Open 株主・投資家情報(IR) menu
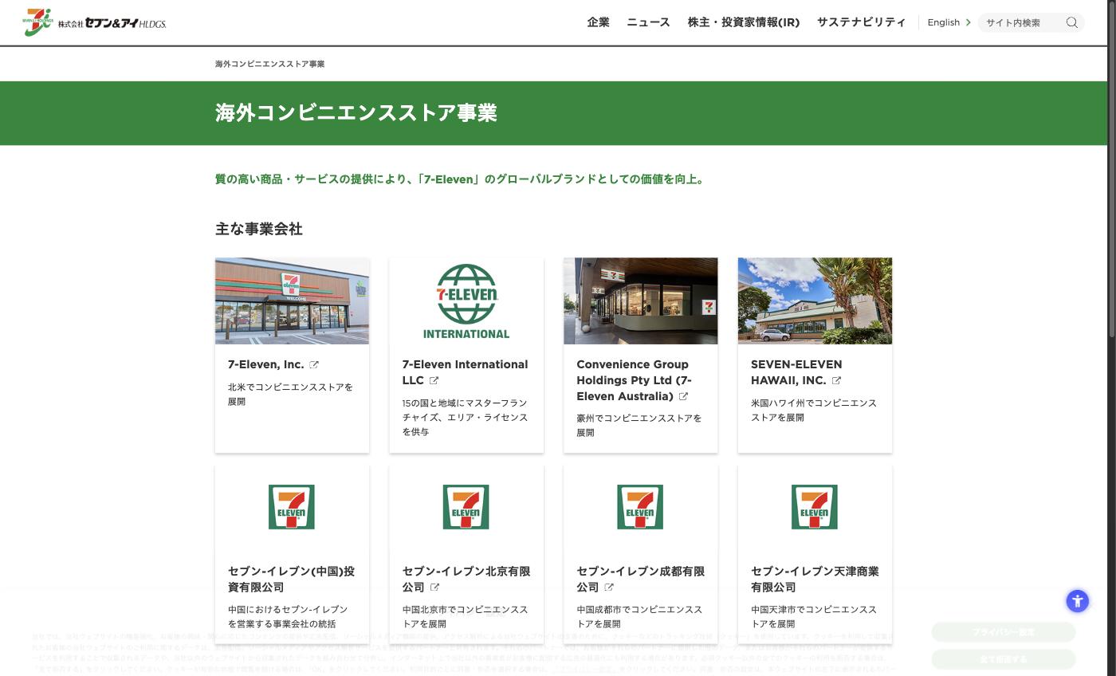The width and height of the screenshot is (1116, 676). click(x=743, y=22)
